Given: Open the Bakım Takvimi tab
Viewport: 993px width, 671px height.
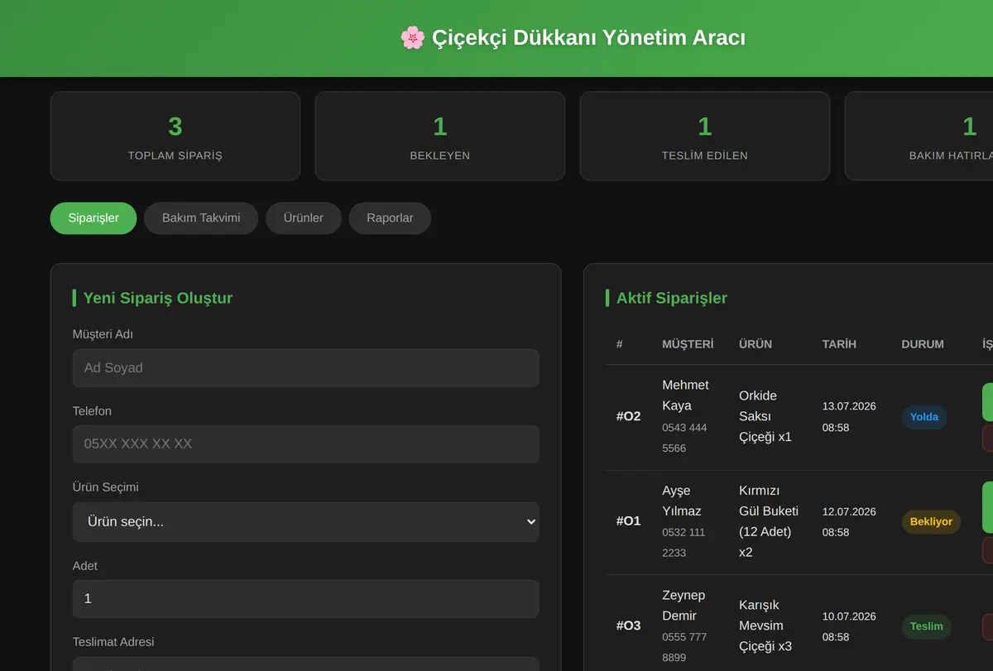Looking at the screenshot, I should (201, 218).
